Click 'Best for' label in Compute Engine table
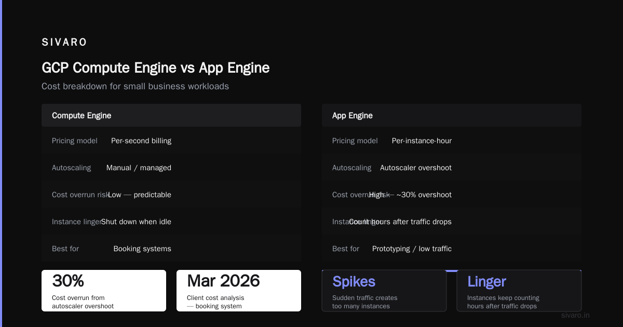The width and height of the screenshot is (623, 327). coord(65,249)
